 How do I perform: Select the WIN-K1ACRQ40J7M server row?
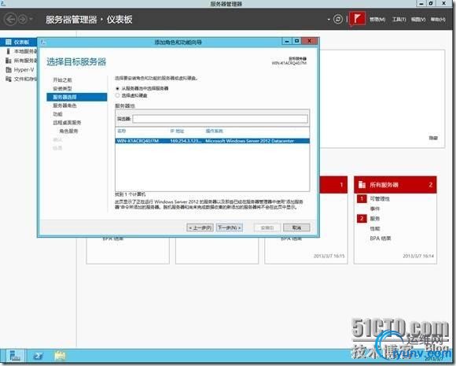point(212,141)
